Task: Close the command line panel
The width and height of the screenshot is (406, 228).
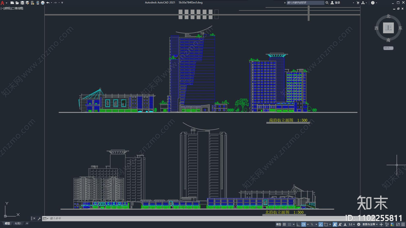Action: click(x=34, y=218)
